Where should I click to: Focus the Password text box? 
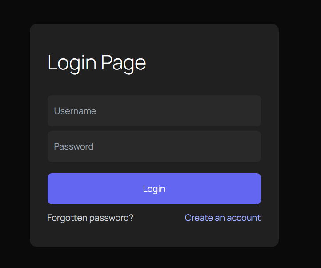tap(154, 146)
